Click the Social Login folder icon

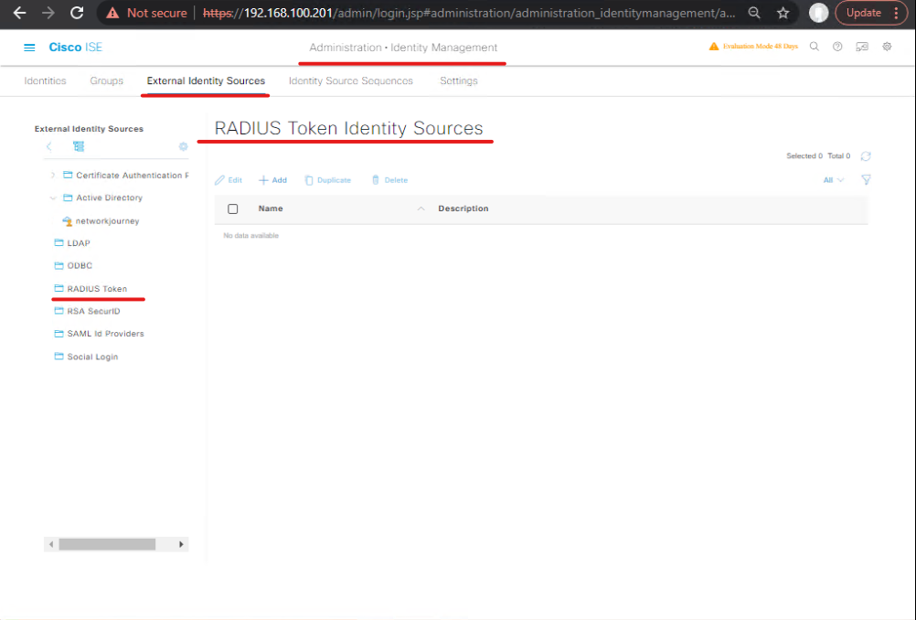[x=59, y=357]
